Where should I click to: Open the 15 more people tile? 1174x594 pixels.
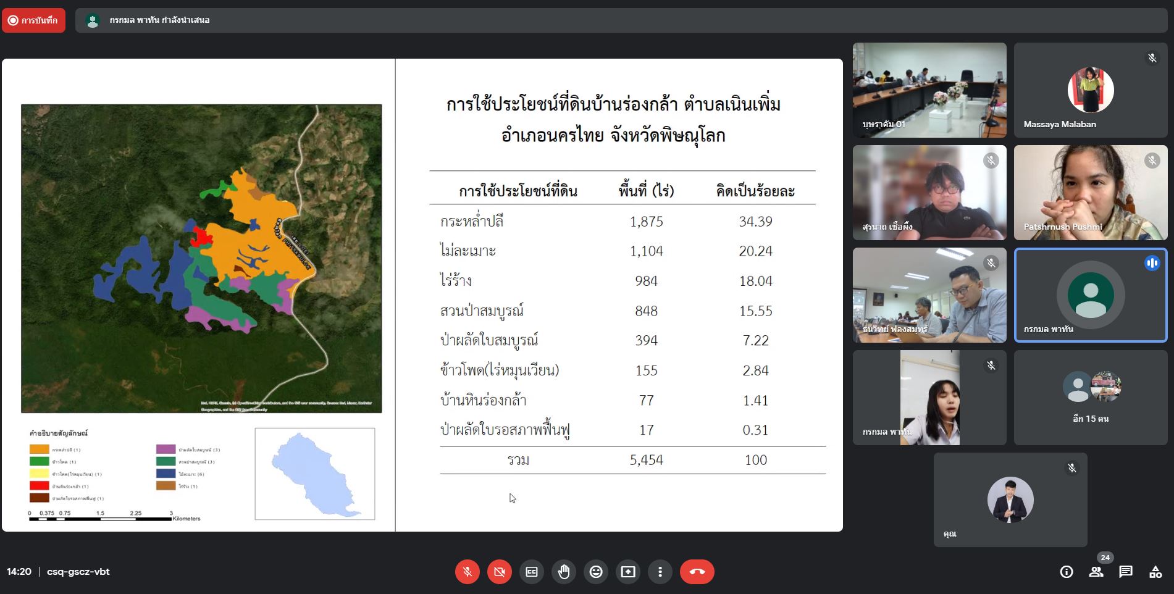(x=1091, y=398)
